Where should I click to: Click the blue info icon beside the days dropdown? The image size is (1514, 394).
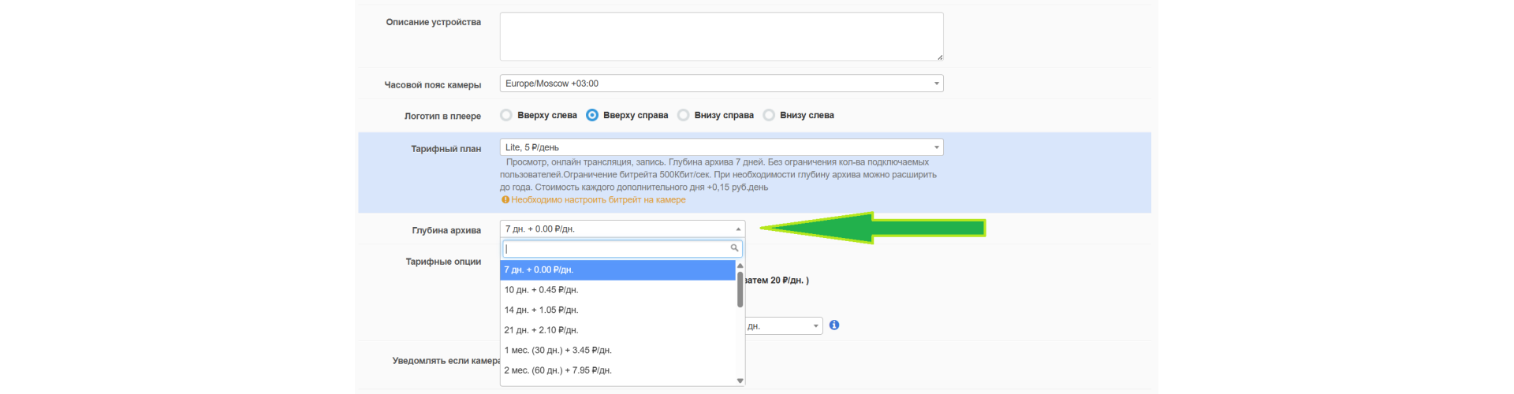[834, 325]
